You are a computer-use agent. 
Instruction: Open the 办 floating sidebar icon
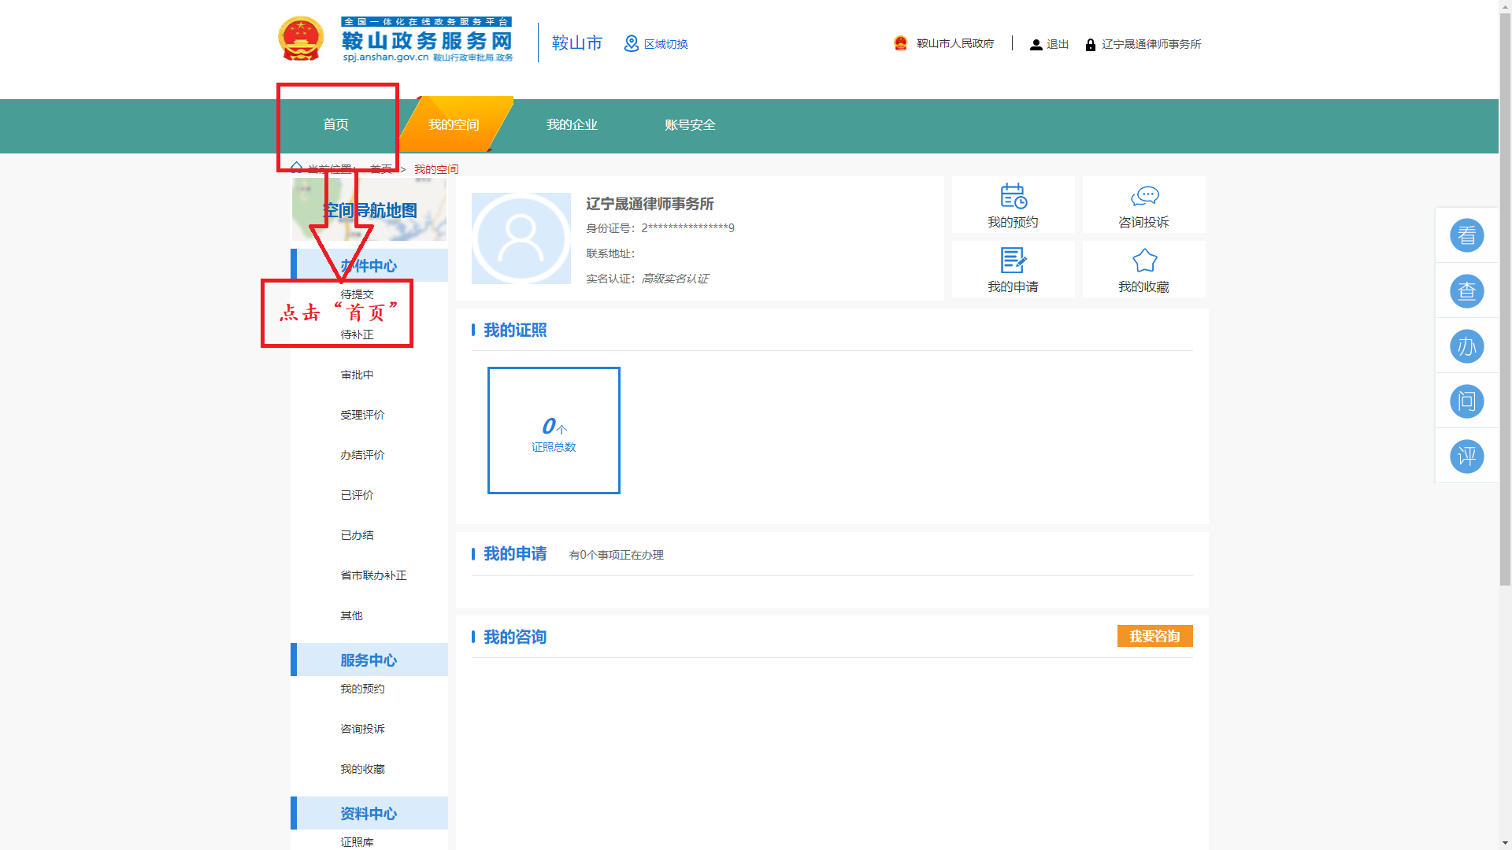[x=1466, y=346]
